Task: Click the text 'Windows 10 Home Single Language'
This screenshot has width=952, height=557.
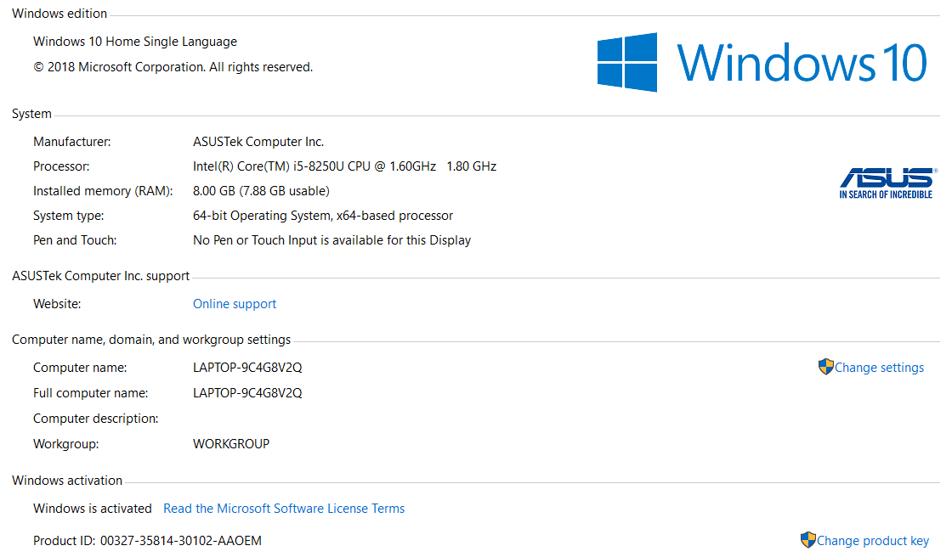Action: click(135, 42)
